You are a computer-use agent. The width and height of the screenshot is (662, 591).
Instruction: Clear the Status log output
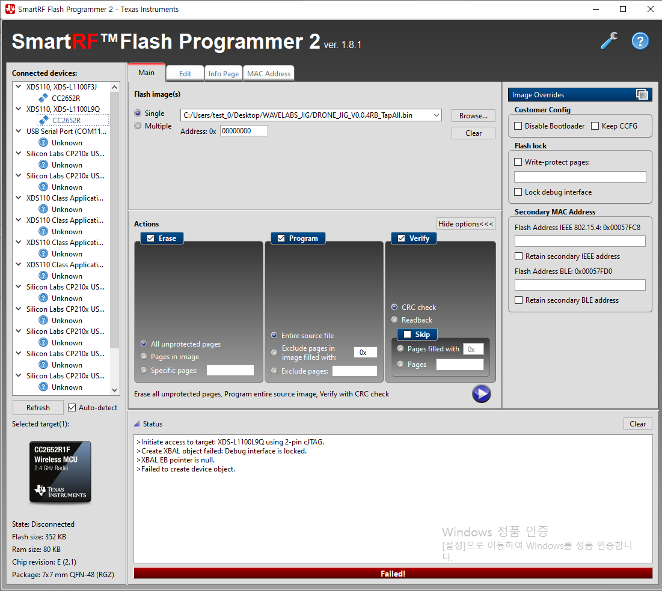click(x=637, y=423)
